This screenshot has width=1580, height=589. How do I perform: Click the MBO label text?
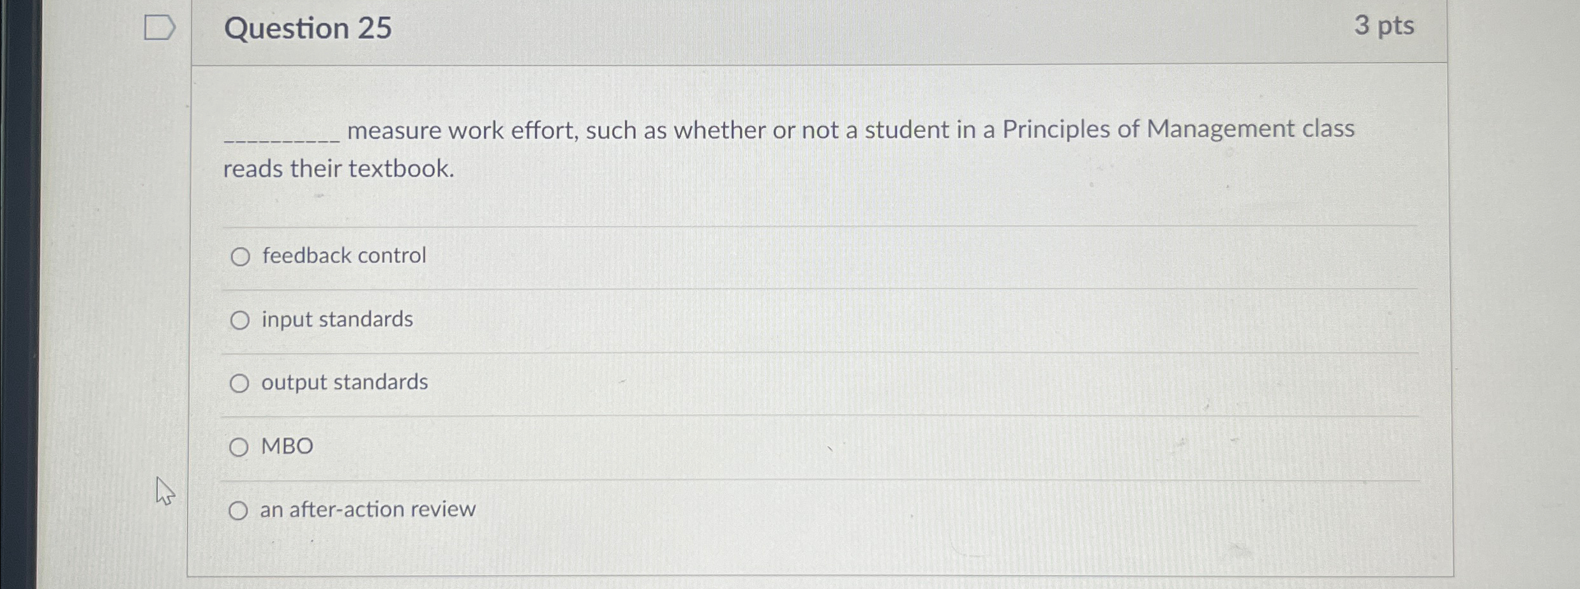pyautogui.click(x=287, y=446)
